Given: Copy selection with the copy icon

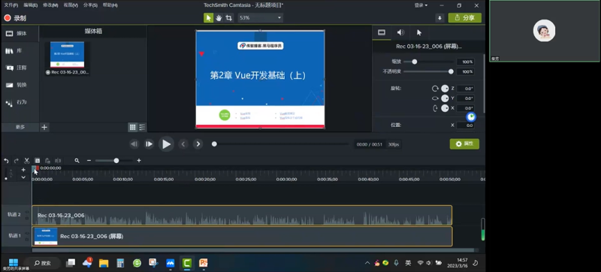Looking at the screenshot, I should coord(37,161).
